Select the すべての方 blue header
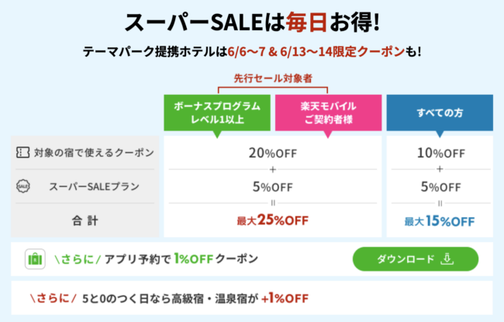 point(440,113)
